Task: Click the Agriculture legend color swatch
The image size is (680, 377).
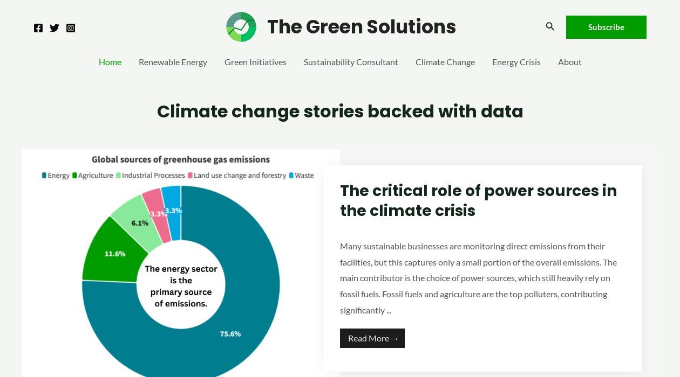Action: point(75,176)
